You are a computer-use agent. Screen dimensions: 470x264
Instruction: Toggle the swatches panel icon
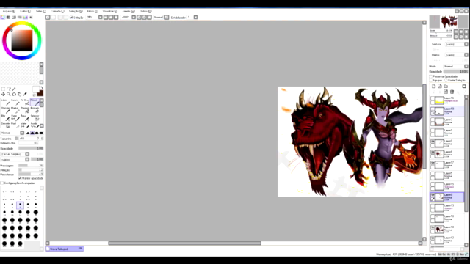coord(25,18)
